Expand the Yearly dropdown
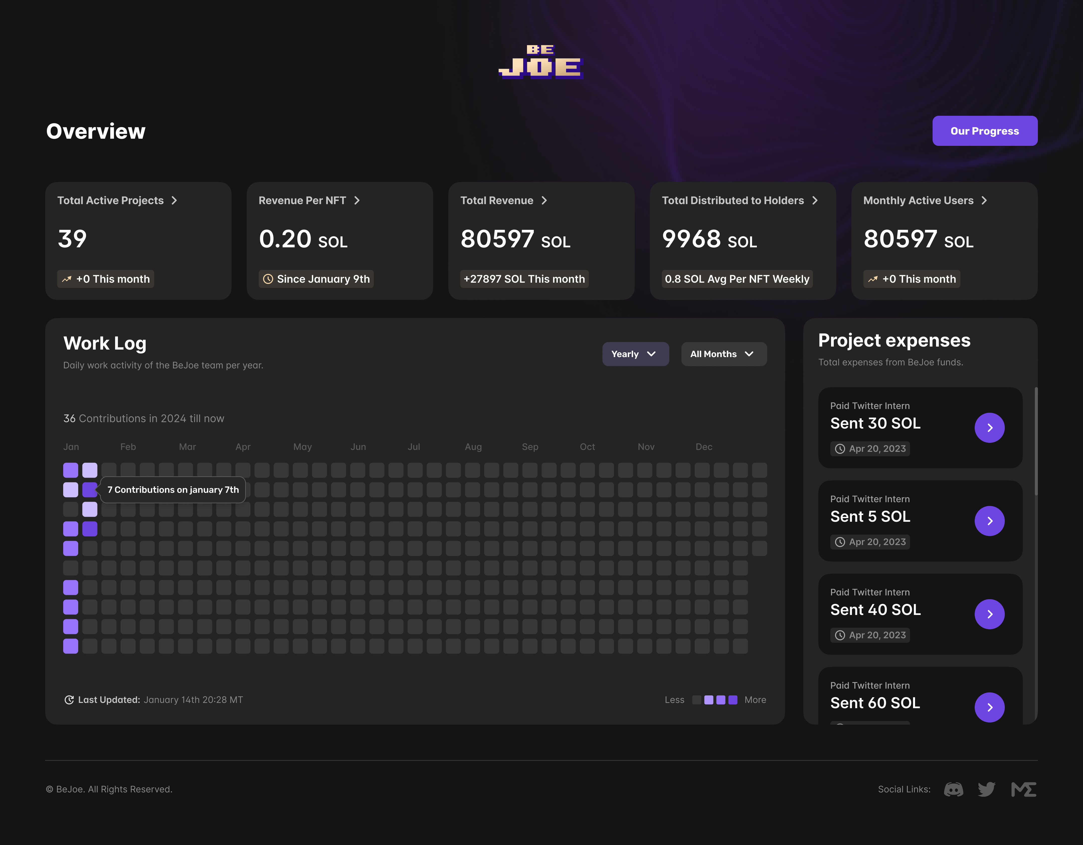The height and width of the screenshot is (845, 1083). click(635, 354)
